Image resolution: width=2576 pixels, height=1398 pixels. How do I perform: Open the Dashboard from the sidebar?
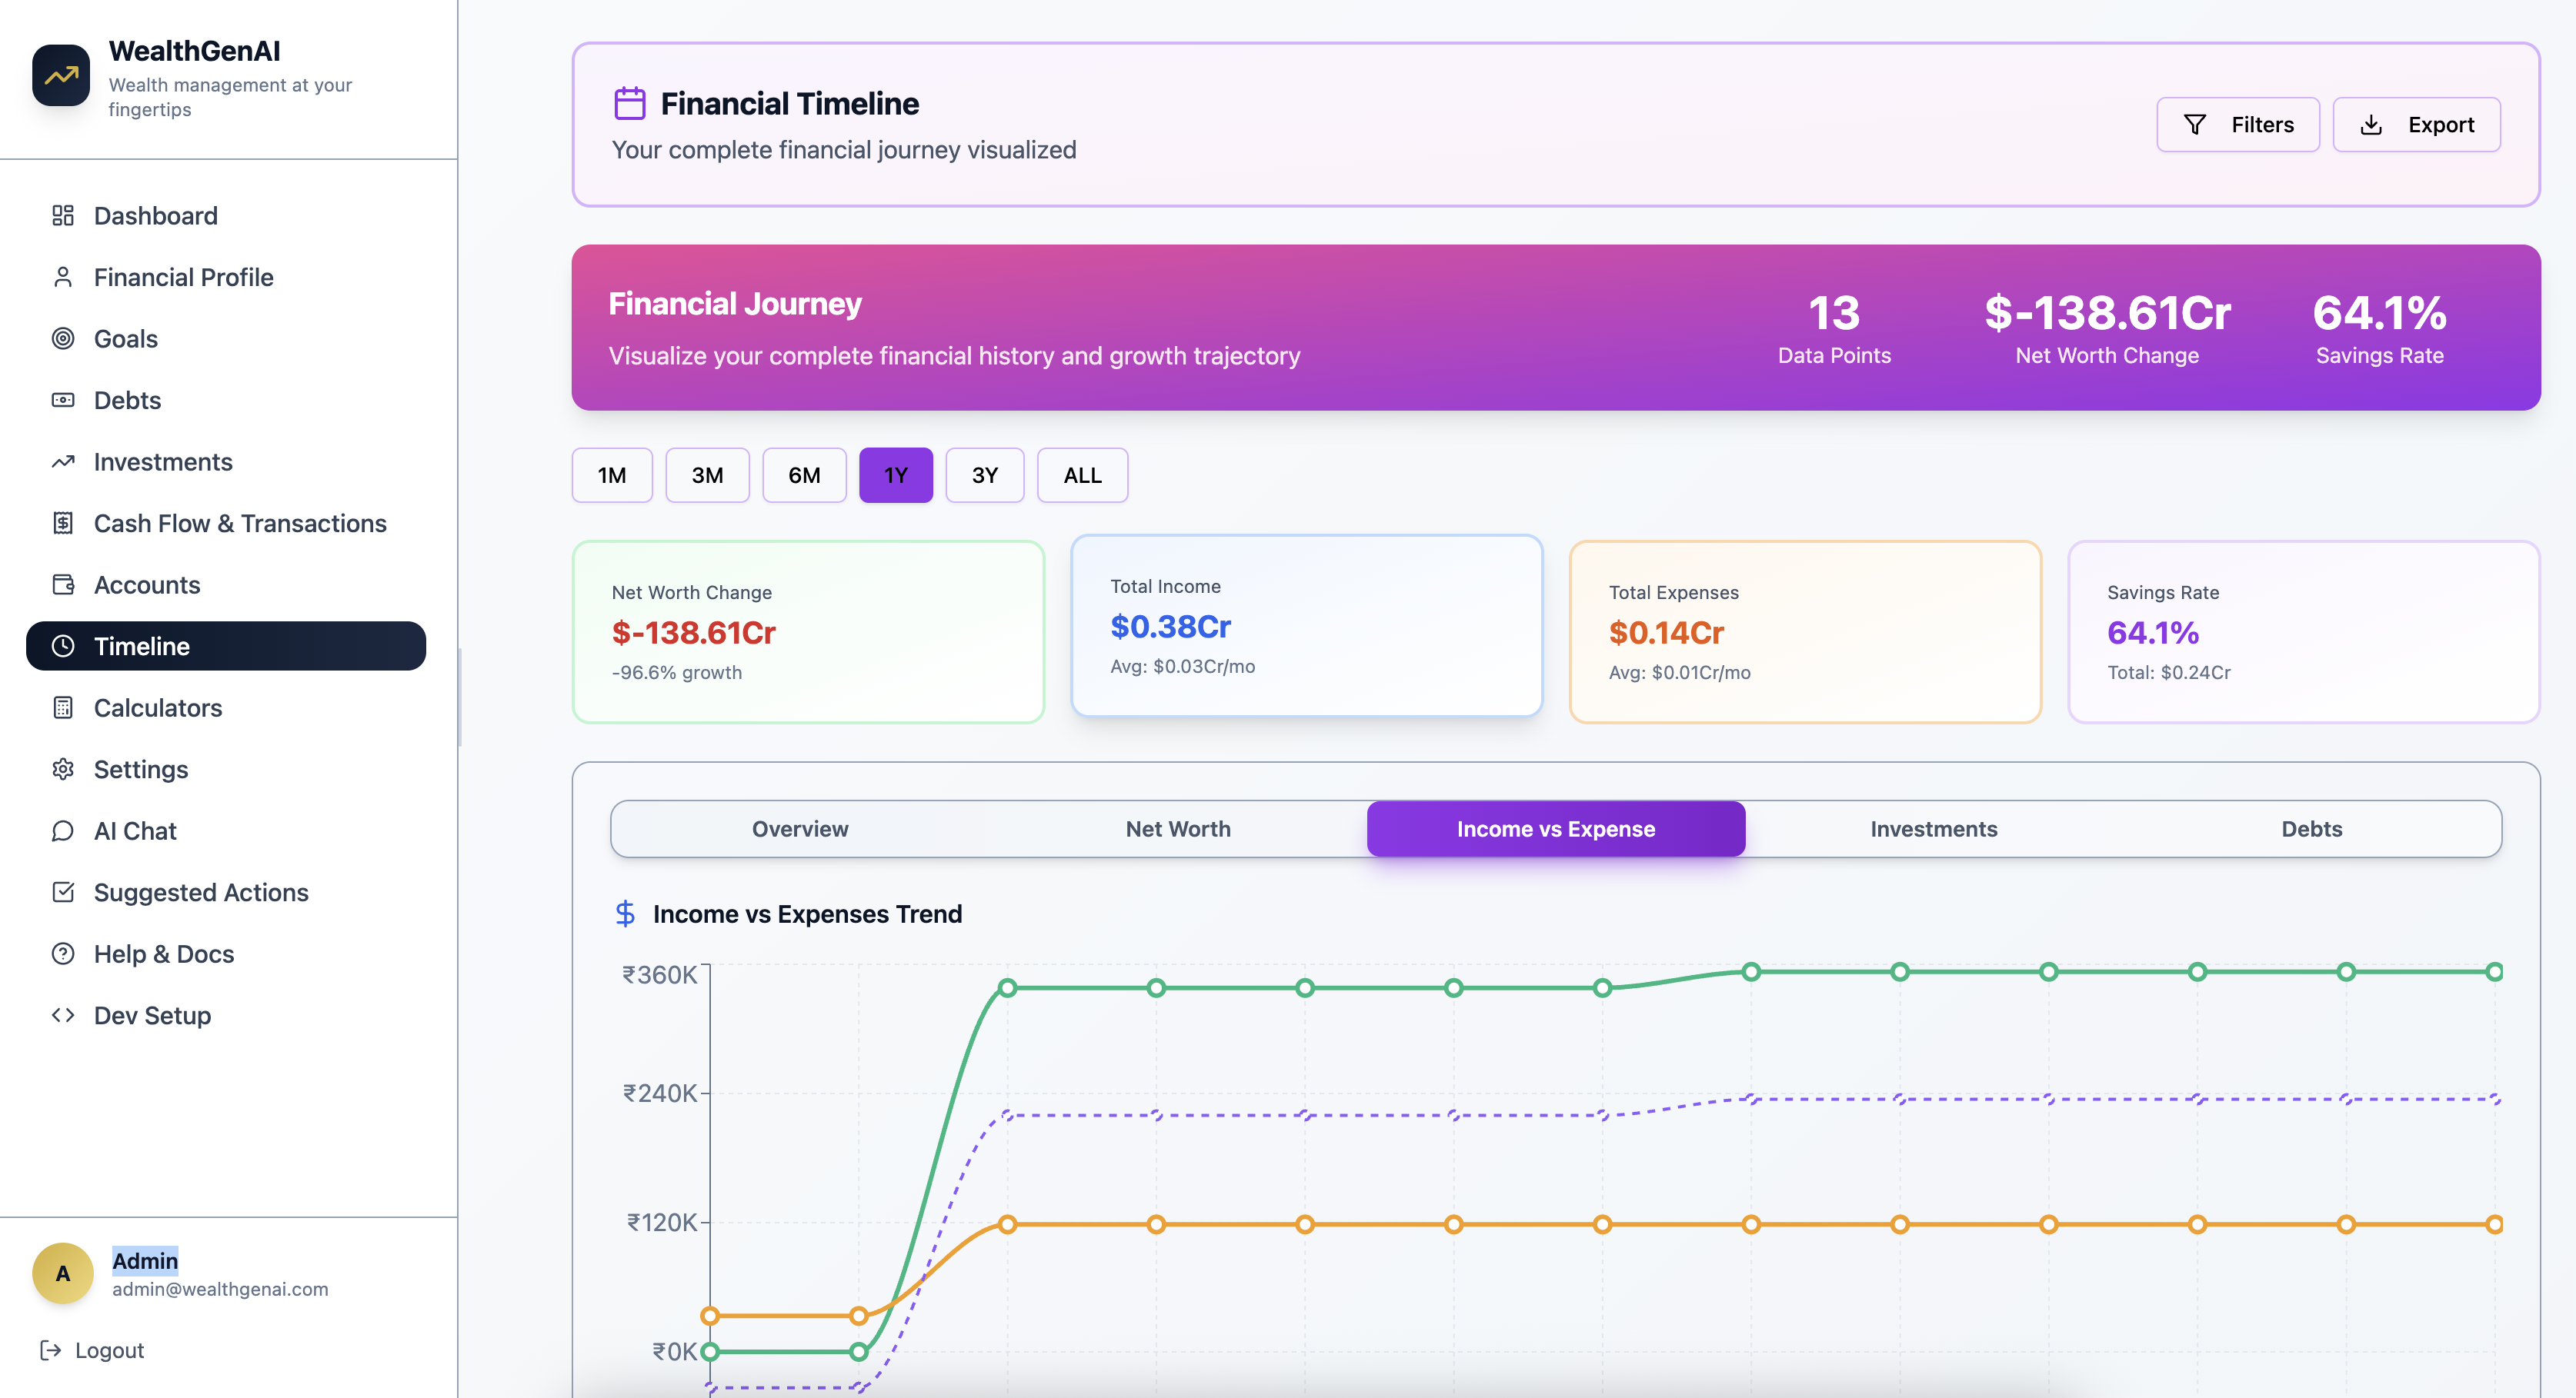[63, 215]
